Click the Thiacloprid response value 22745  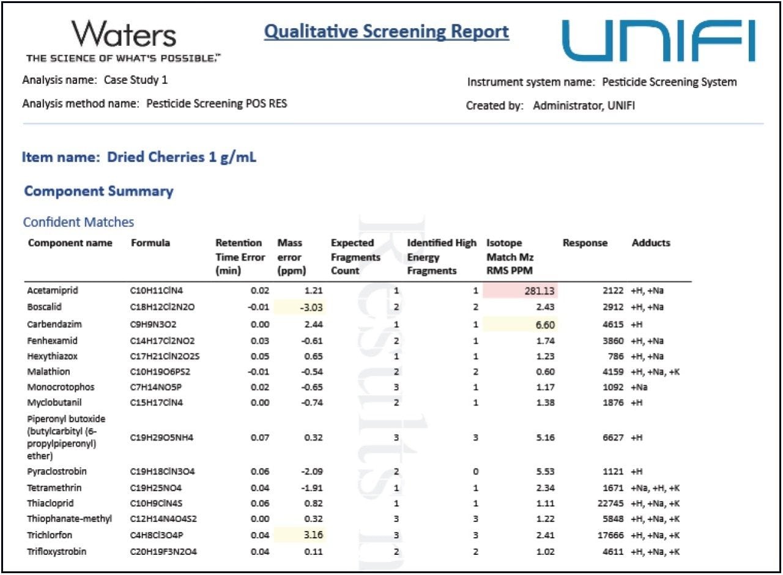611,503
